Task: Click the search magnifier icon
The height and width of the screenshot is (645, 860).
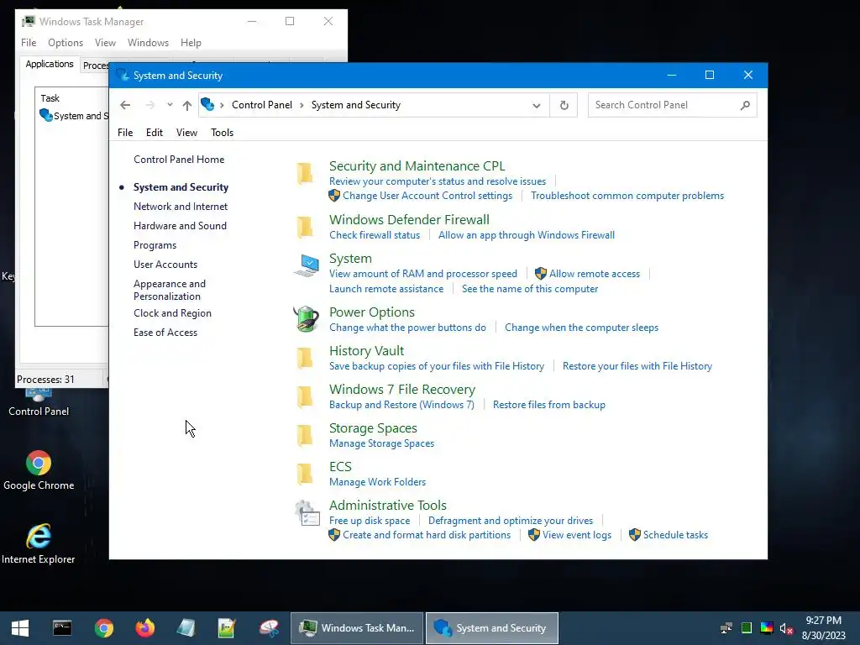Action: tap(745, 105)
